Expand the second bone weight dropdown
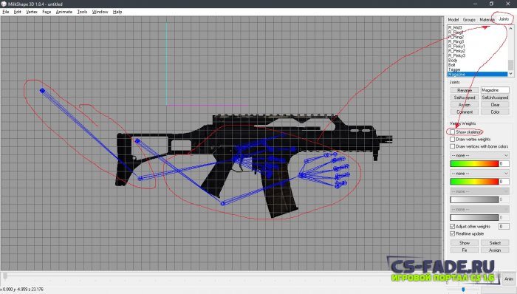The image size is (517, 294). tap(479, 174)
